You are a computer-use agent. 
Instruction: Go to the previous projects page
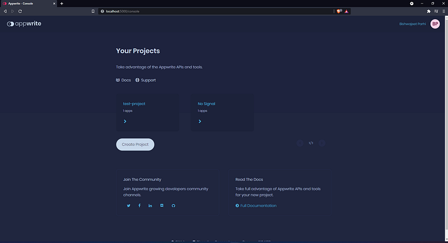click(x=300, y=143)
